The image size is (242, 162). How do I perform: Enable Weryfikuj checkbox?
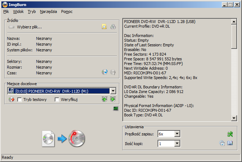coord(57,99)
